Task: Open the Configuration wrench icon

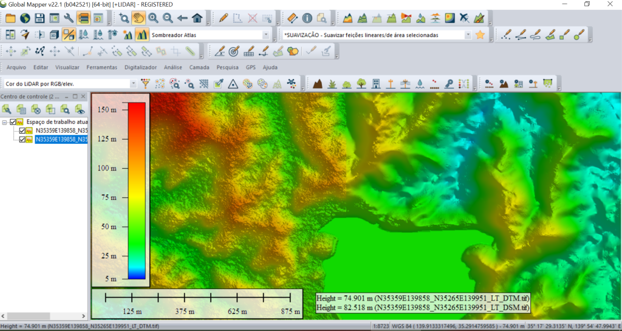Action: [x=69, y=18]
